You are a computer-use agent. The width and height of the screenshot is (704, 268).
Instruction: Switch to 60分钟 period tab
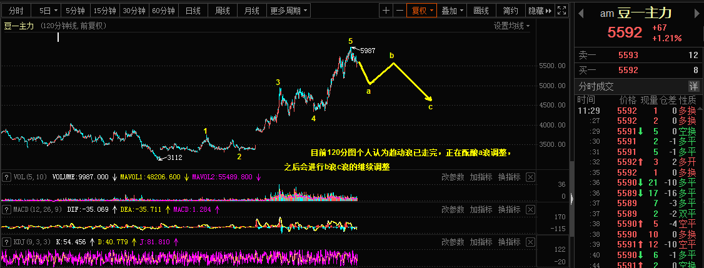[163, 11]
